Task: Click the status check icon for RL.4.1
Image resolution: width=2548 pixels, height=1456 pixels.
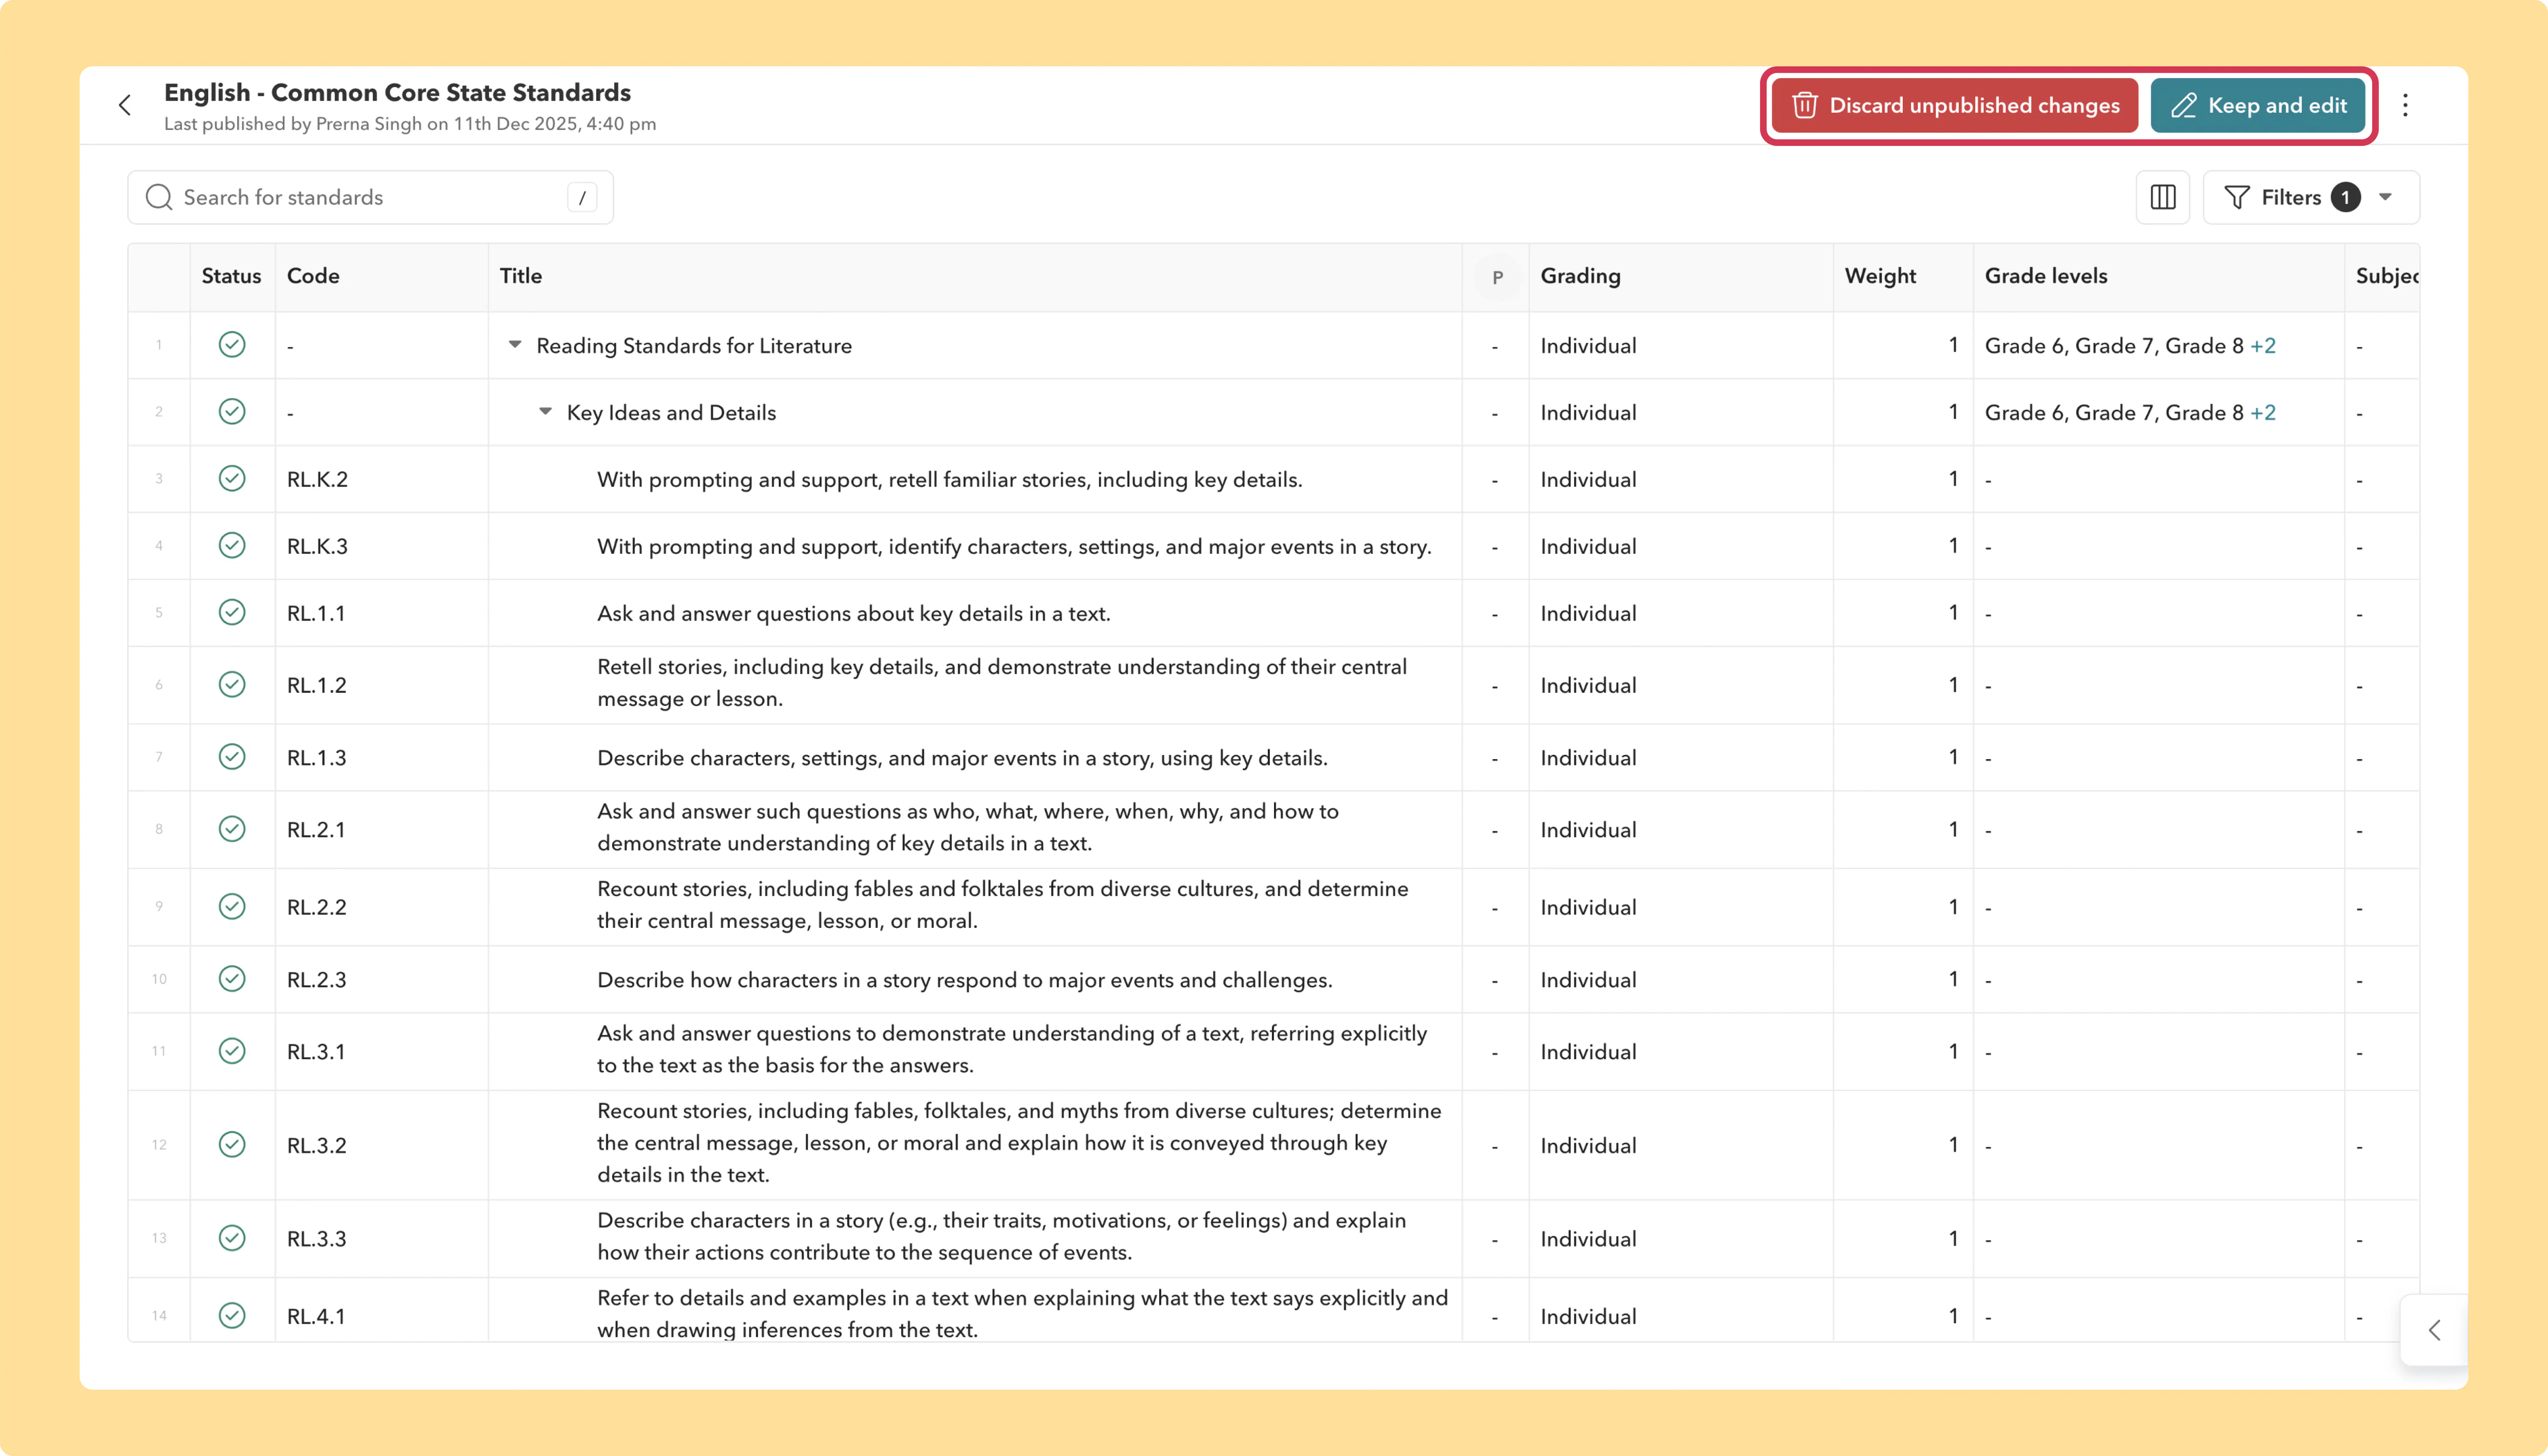Action: pyautogui.click(x=232, y=1316)
